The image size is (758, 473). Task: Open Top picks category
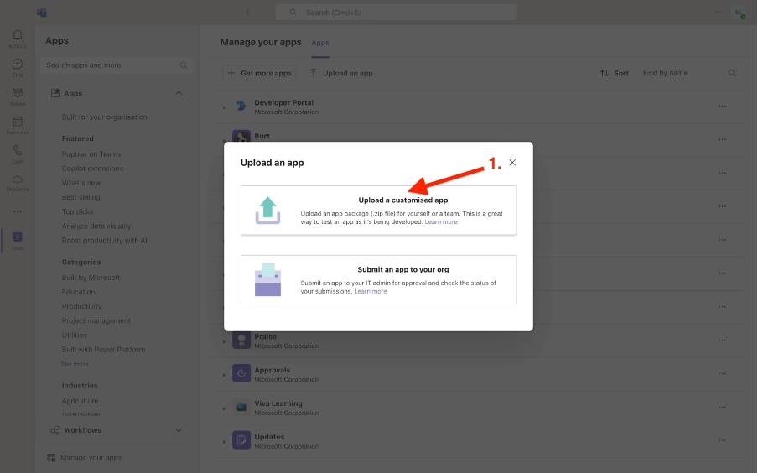coord(77,211)
